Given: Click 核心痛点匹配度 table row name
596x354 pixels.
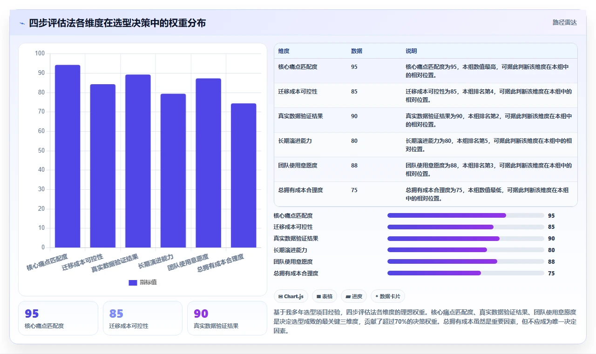Looking at the screenshot, I should coord(298,67).
